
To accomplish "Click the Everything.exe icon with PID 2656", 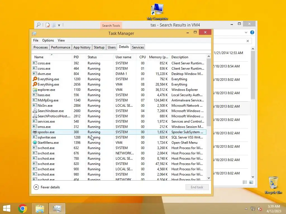I will [35, 84].
